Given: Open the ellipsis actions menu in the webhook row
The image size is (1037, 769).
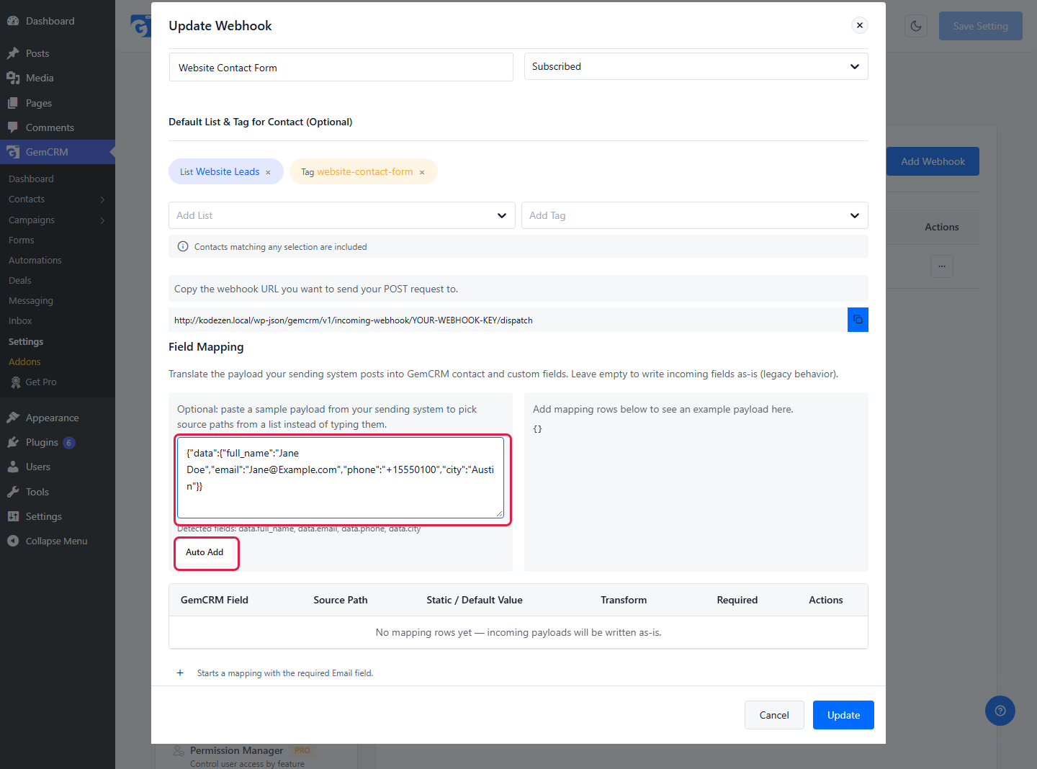Looking at the screenshot, I should coord(942,266).
